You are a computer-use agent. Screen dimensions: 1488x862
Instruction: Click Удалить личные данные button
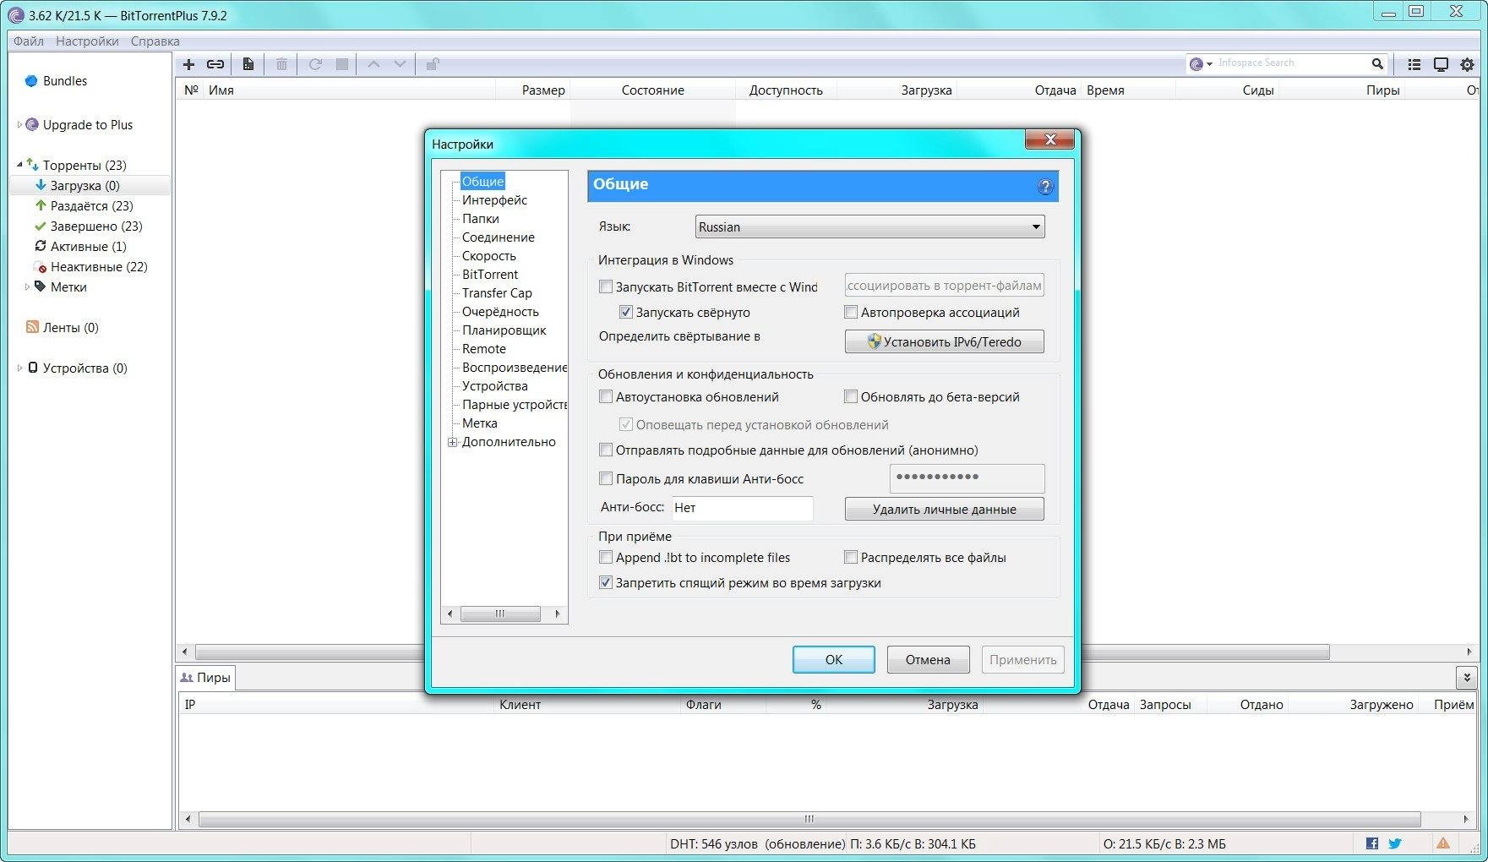click(x=944, y=510)
